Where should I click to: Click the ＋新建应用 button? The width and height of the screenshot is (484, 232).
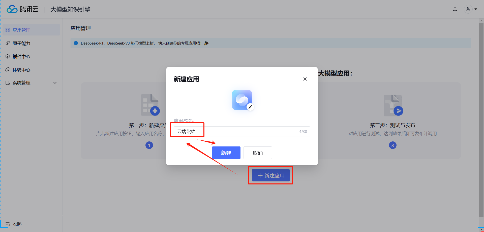point(271,175)
